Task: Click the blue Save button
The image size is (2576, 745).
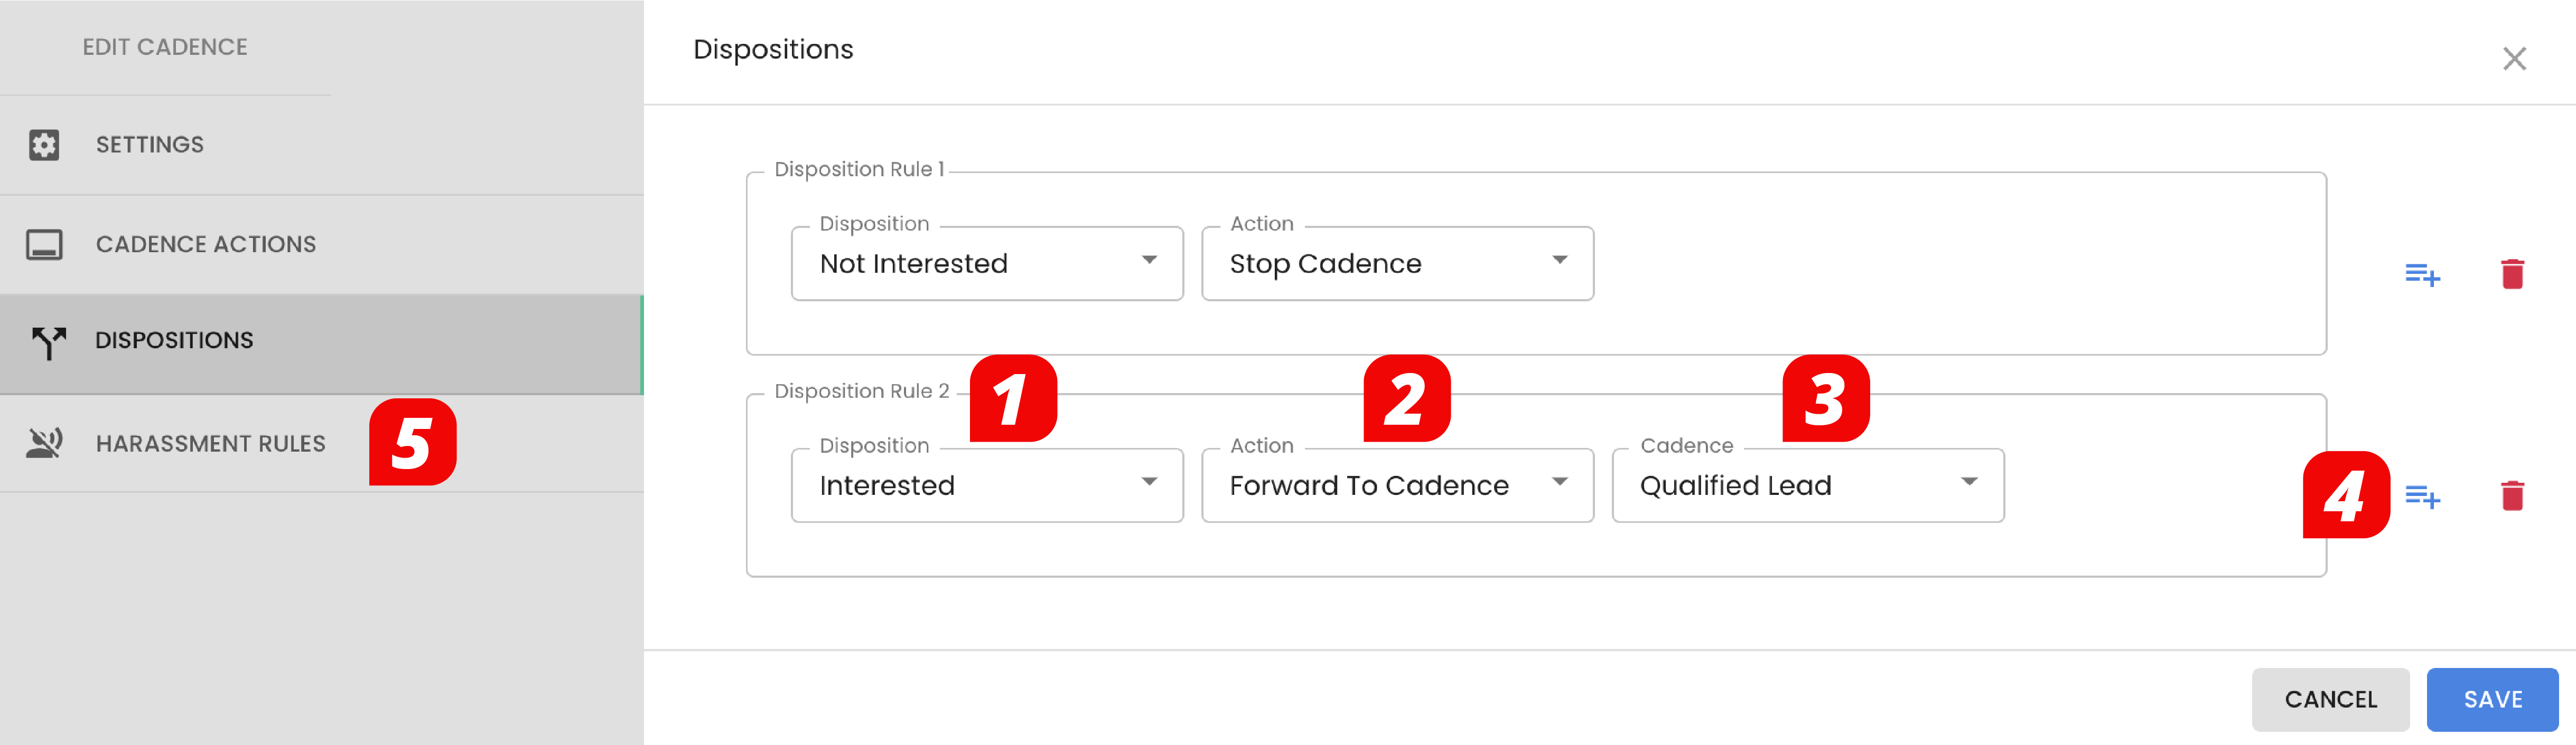Action: coord(2492,699)
